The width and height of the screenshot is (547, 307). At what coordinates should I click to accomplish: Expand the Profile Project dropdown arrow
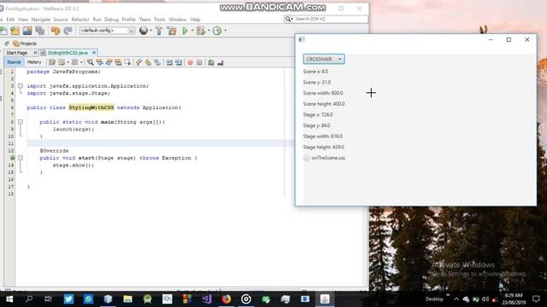pyautogui.click(x=226, y=31)
